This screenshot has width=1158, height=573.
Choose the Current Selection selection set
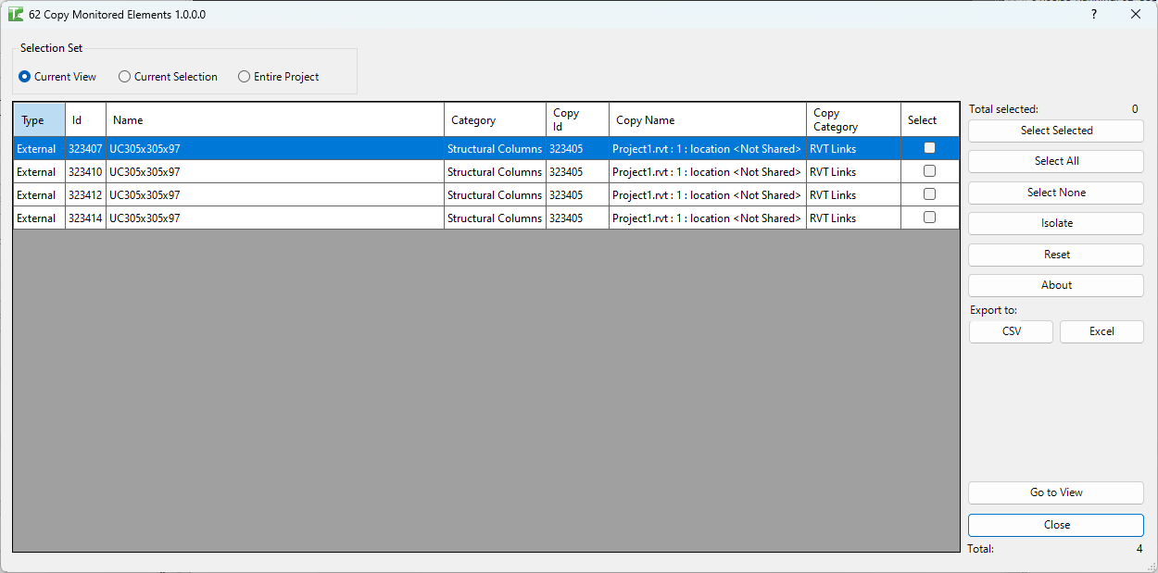(124, 77)
